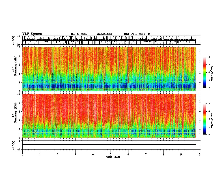Click time-axis tick label "10" at right end
Image resolution: width=224 pixels, height=173 pixels.
point(199,154)
